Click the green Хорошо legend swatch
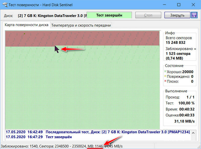The height and width of the screenshot is (149, 201). [x=165, y=71]
